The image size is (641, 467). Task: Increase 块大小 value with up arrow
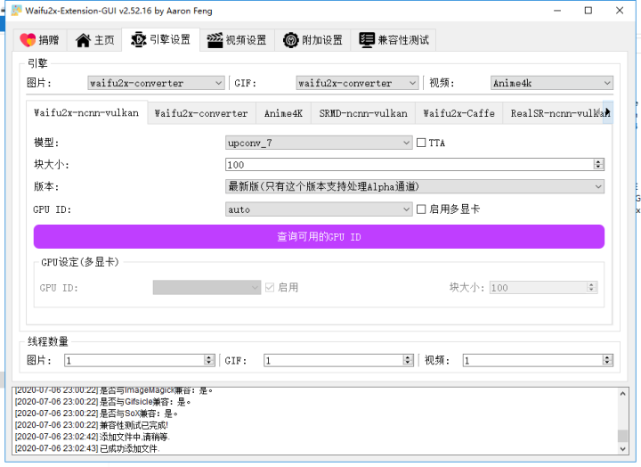pos(598,161)
